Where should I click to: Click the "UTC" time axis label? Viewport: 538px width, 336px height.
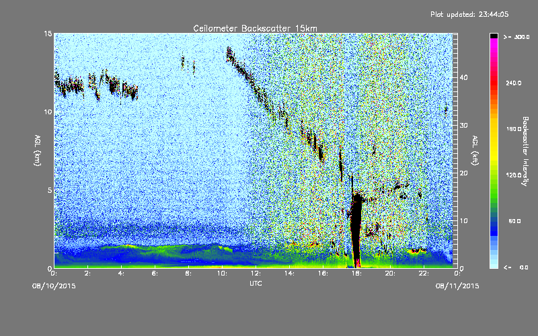256,283
